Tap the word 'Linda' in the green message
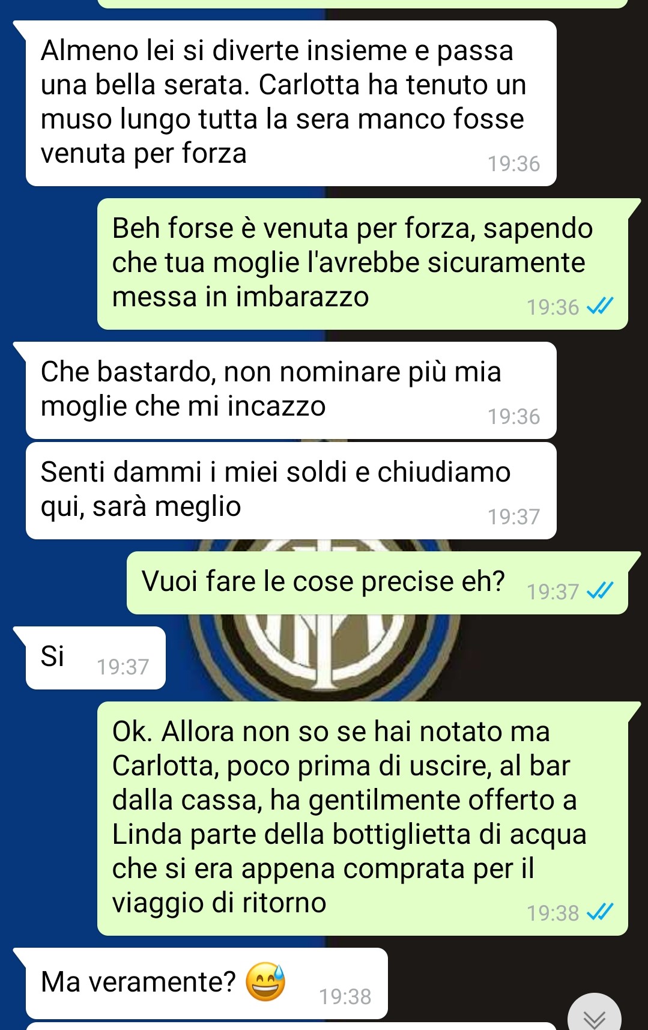This screenshot has width=648, height=1030. click(x=147, y=834)
